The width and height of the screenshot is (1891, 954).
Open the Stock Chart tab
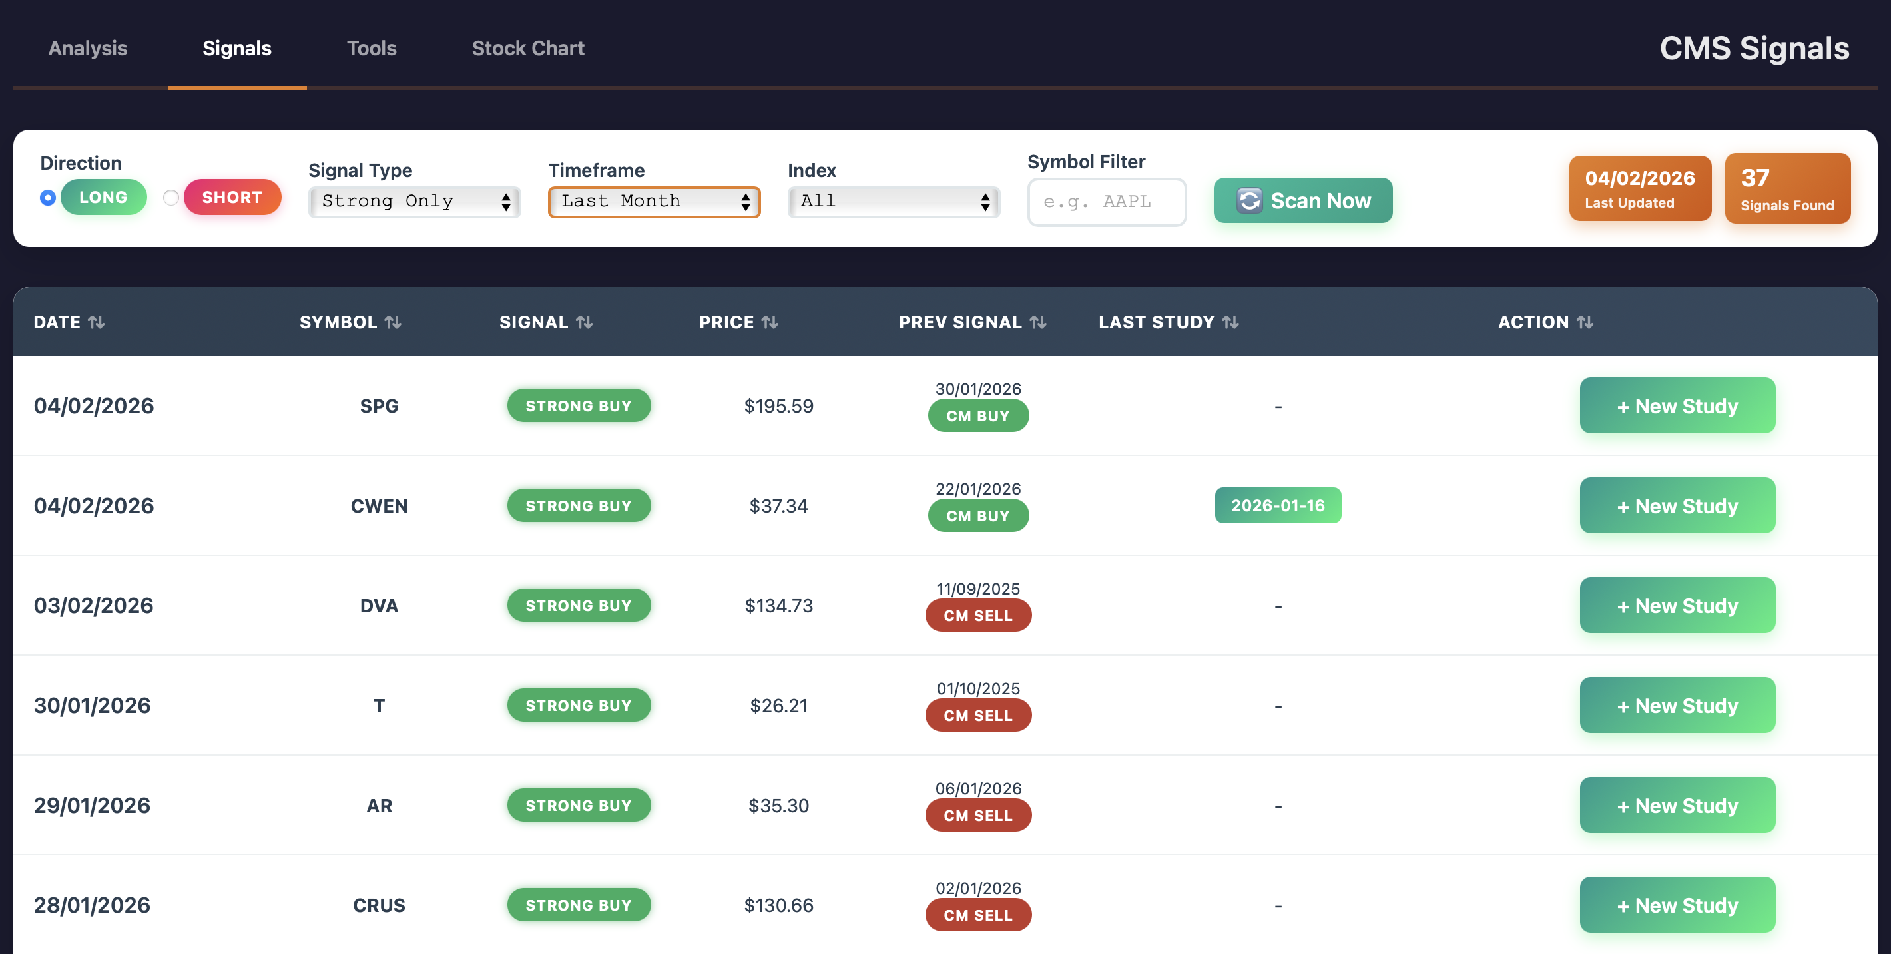[527, 49]
